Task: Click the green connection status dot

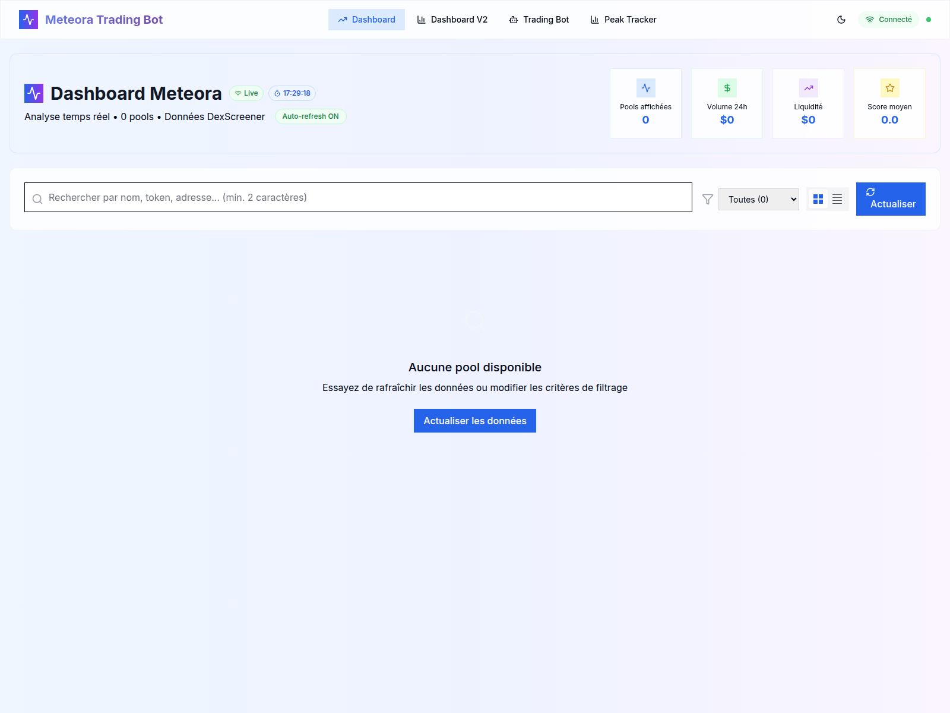Action: [929, 20]
